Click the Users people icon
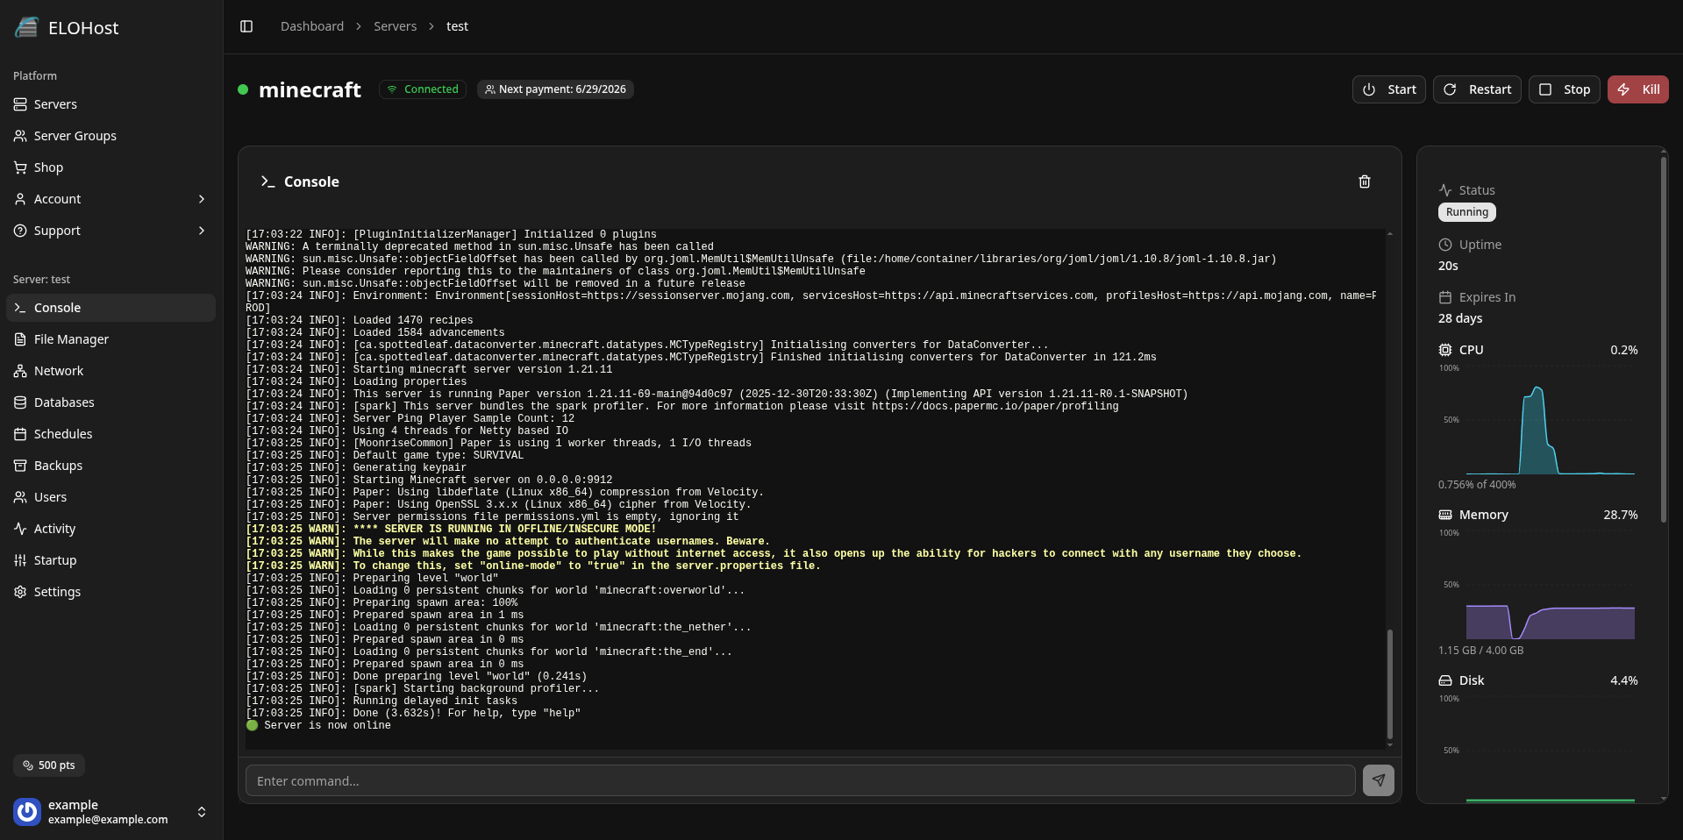Viewport: 1683px width, 840px height. 20,497
